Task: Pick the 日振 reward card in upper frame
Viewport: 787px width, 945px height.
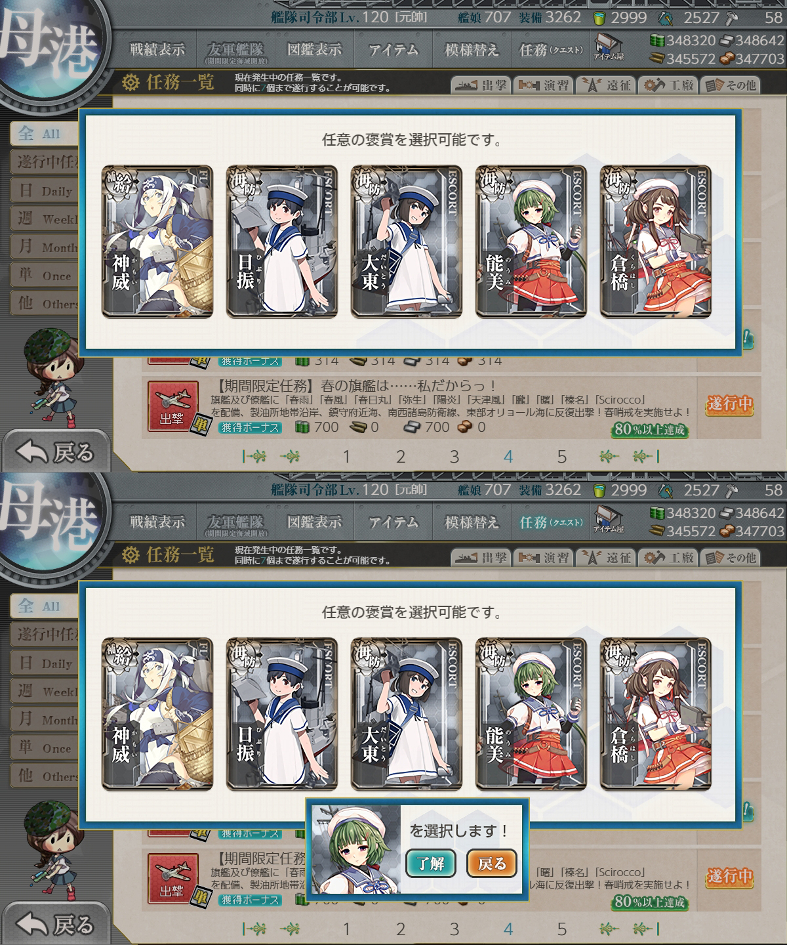Action: click(x=282, y=241)
